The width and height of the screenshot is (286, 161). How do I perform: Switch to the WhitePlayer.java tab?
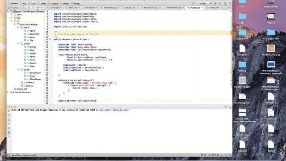tap(174, 8)
